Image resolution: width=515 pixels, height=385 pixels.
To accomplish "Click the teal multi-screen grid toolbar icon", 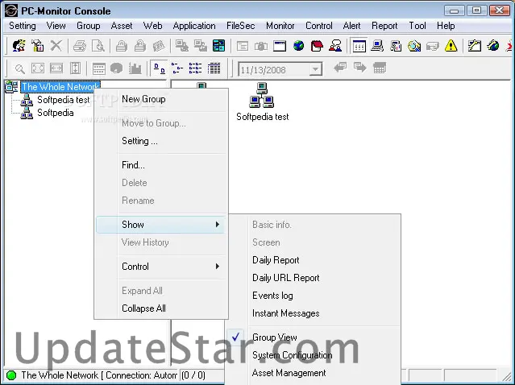I will click(218, 46).
